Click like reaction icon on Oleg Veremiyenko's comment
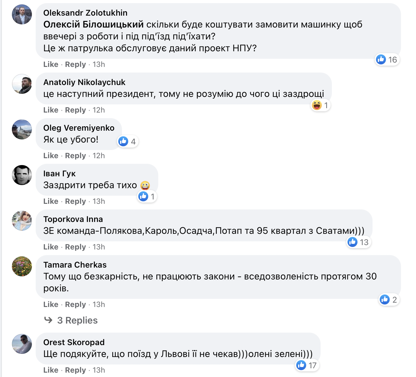 click(x=123, y=141)
